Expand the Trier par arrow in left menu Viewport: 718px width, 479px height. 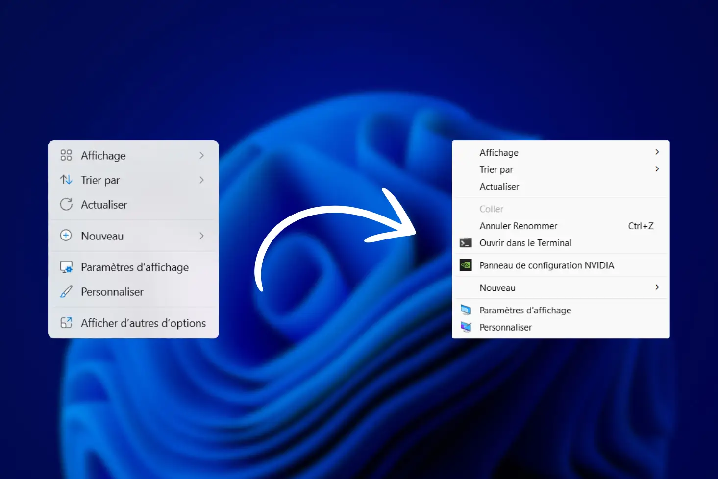pos(201,180)
